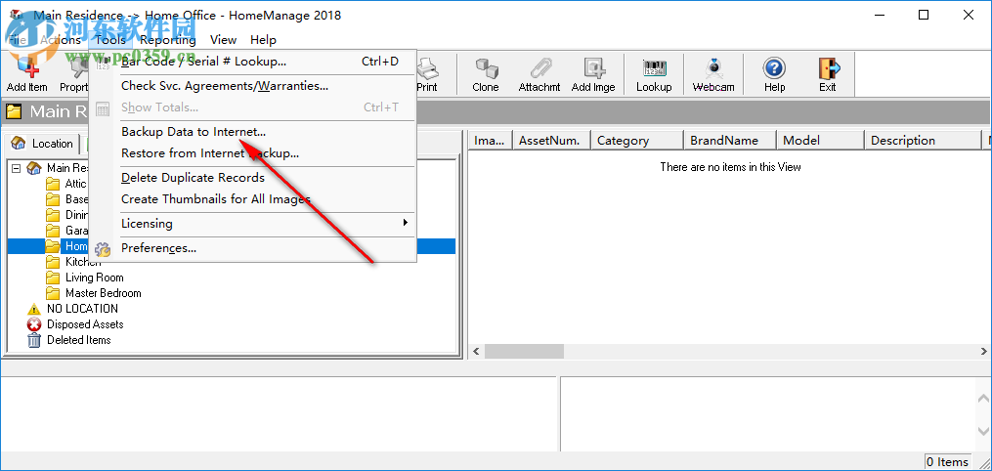The image size is (992, 471).
Task: Choose Bar Code / Serial # Lookup
Action: [x=253, y=62]
